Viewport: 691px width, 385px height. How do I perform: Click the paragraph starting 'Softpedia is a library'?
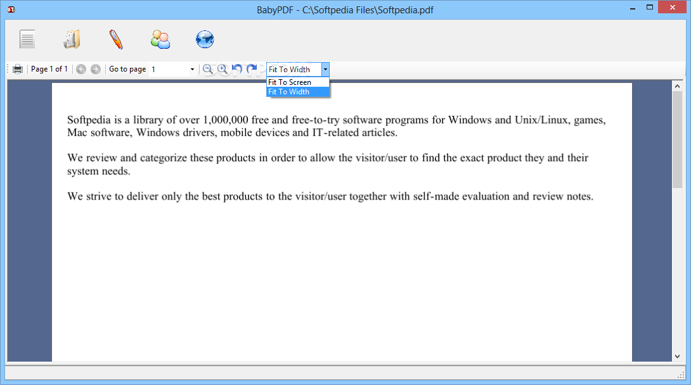pyautogui.click(x=337, y=126)
